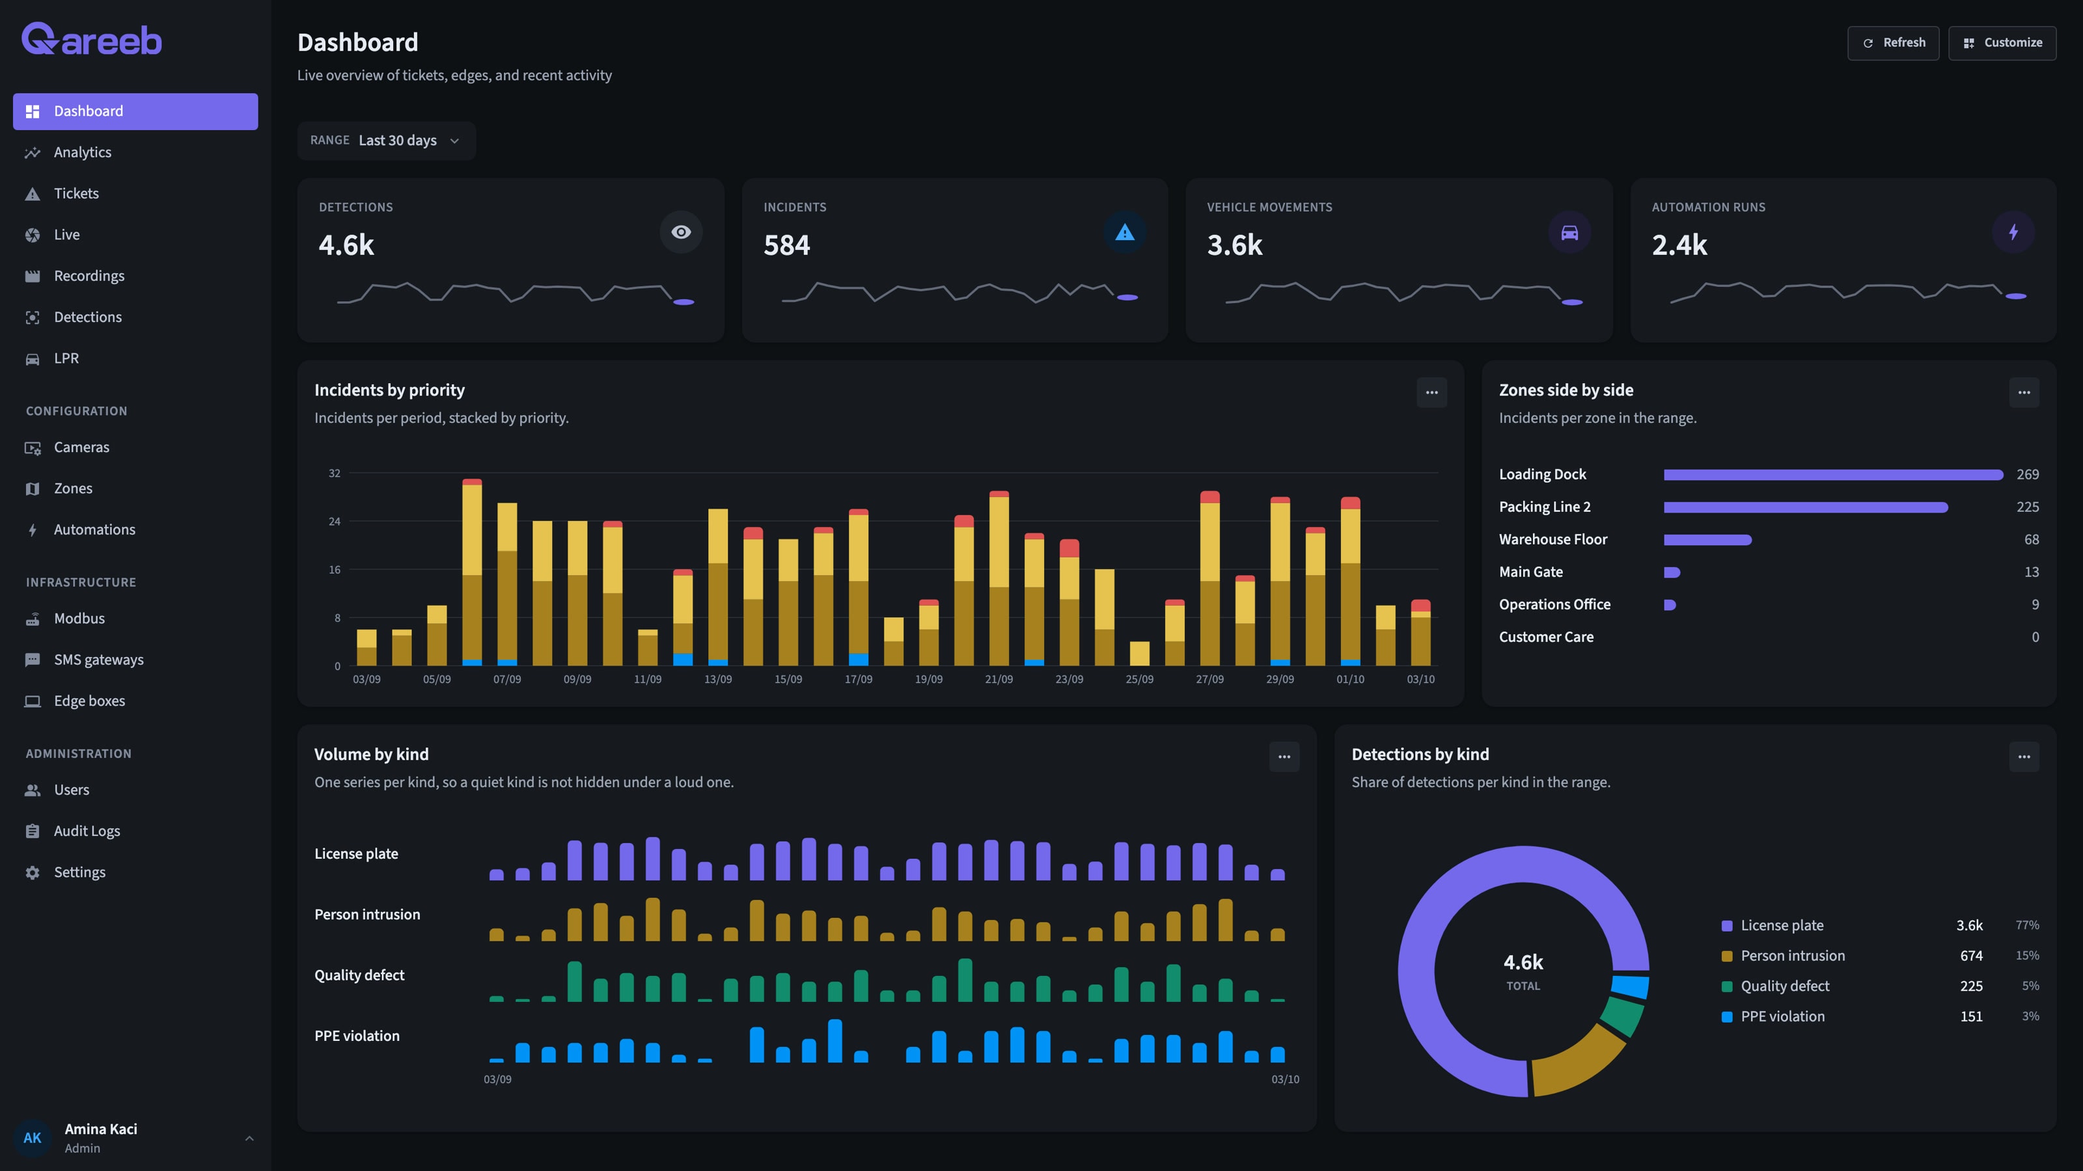Screen dimensions: 2083x1171
Task: Open the Detections by kind options menu
Action: 2024,757
